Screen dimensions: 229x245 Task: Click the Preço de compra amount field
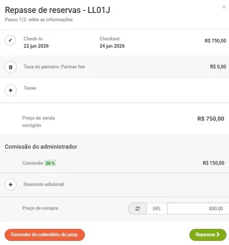(x=198, y=209)
